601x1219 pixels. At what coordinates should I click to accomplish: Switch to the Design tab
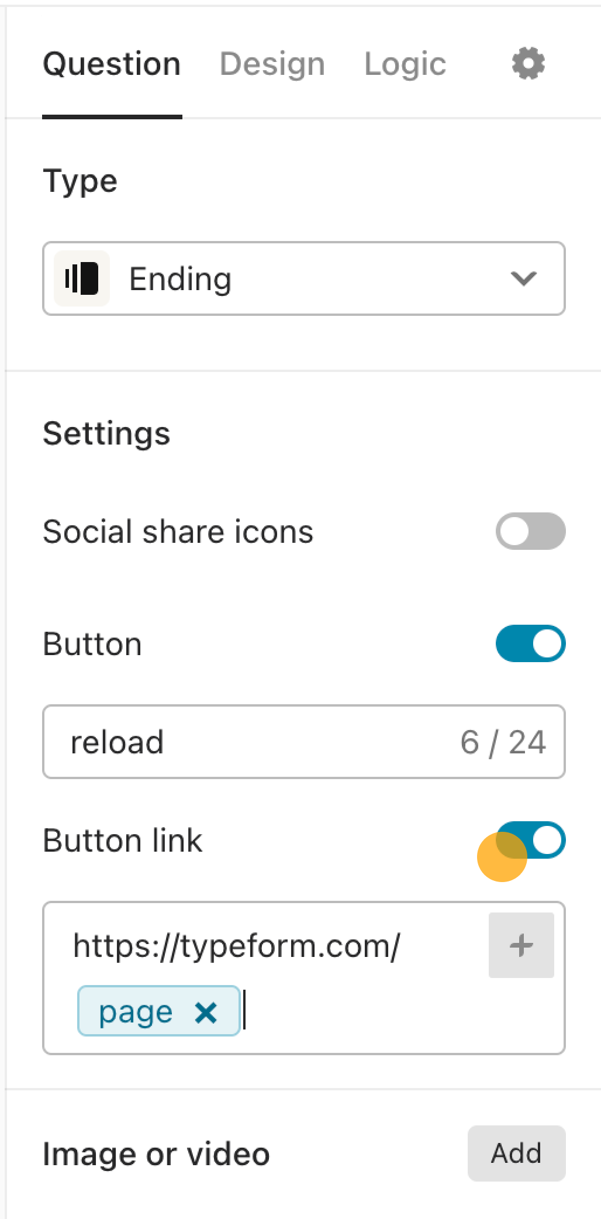pos(272,64)
